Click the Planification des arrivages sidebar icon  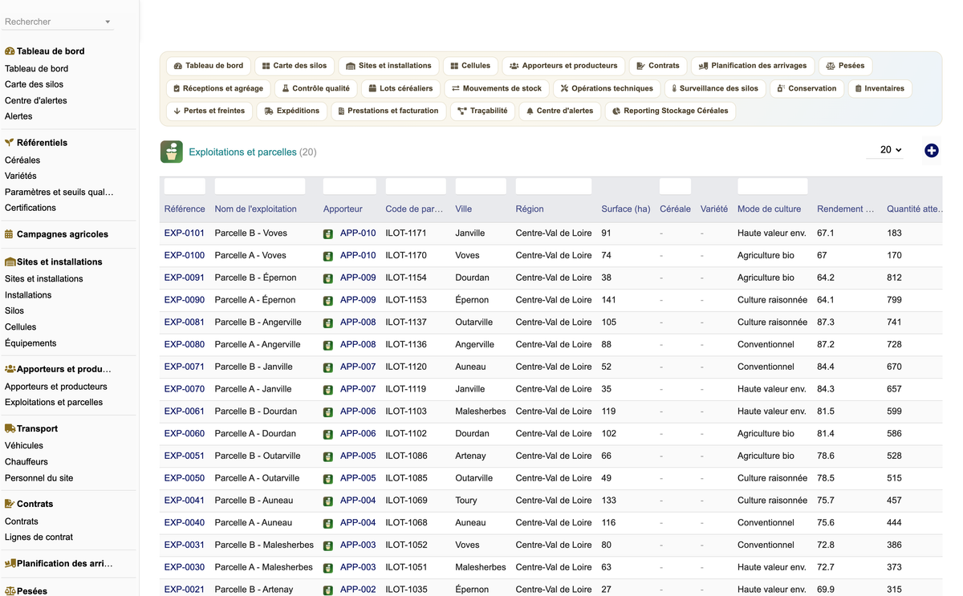[x=10, y=563]
